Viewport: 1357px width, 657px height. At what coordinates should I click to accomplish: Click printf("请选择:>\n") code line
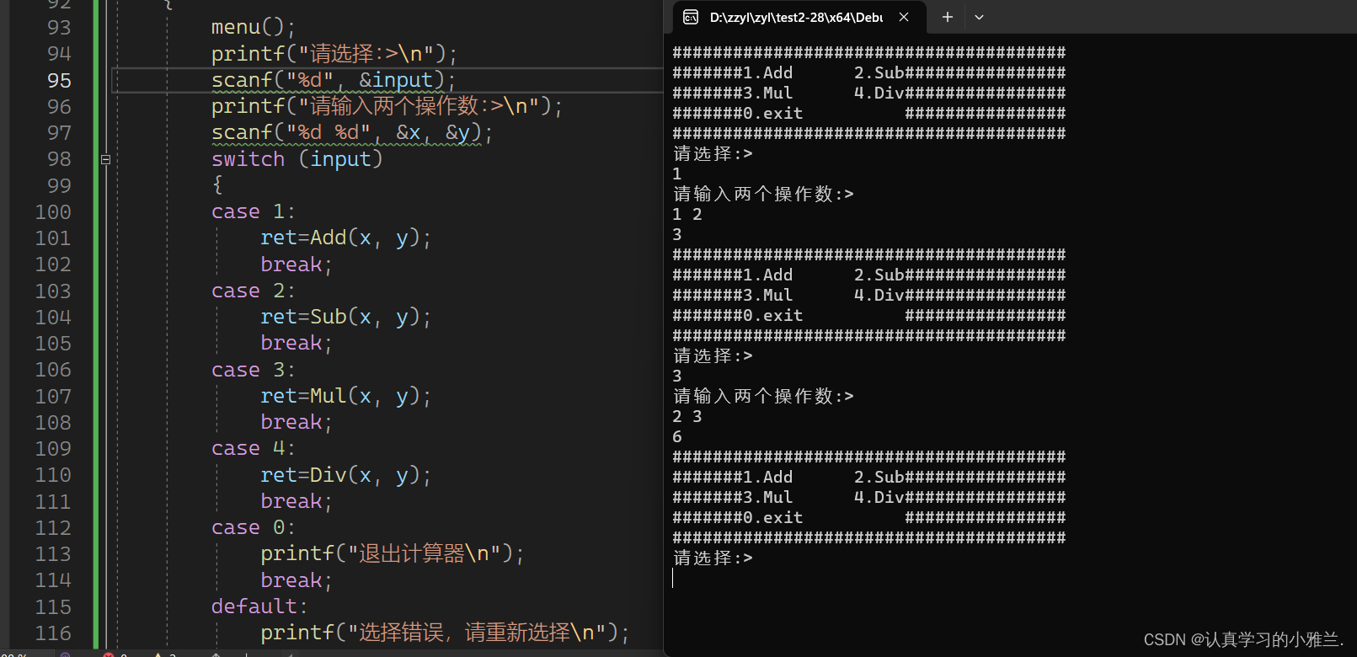pyautogui.click(x=334, y=54)
